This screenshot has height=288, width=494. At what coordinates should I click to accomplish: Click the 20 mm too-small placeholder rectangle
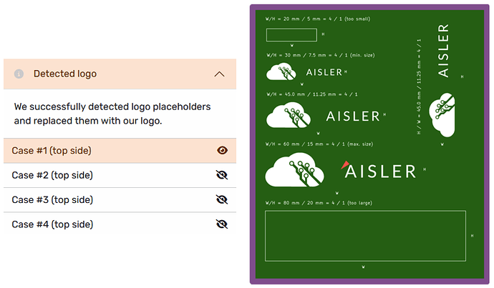coord(291,35)
